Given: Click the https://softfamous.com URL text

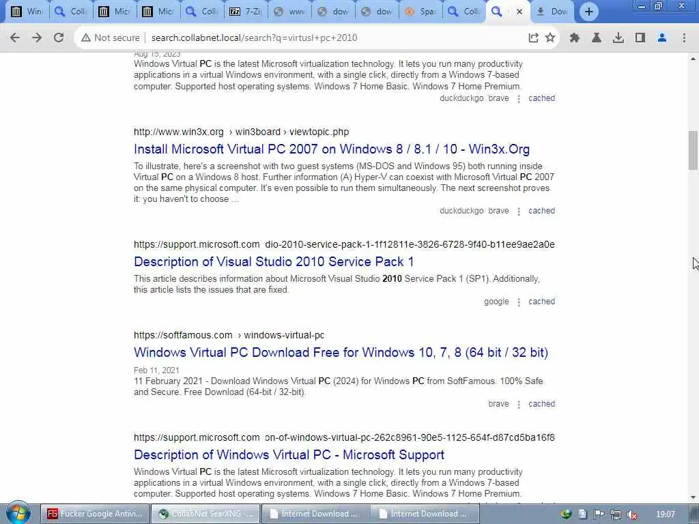Looking at the screenshot, I should tap(183, 335).
